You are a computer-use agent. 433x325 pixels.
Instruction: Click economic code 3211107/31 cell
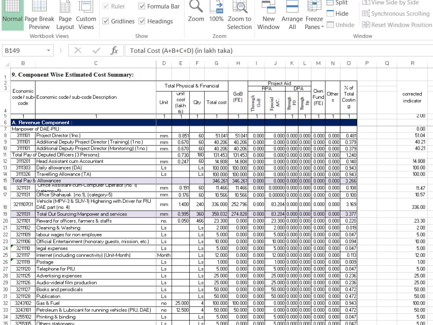23,205
